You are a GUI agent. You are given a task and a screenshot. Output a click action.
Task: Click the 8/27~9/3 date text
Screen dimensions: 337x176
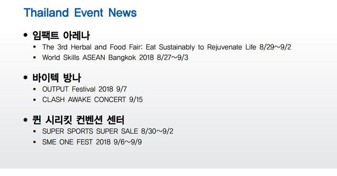pyautogui.click(x=173, y=57)
